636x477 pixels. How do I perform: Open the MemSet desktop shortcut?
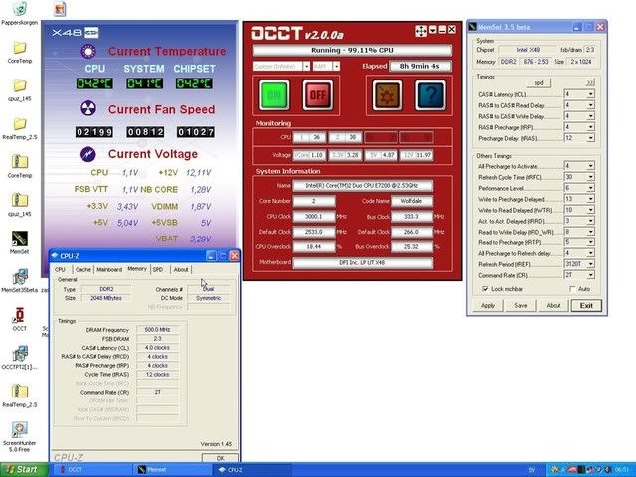[19, 243]
